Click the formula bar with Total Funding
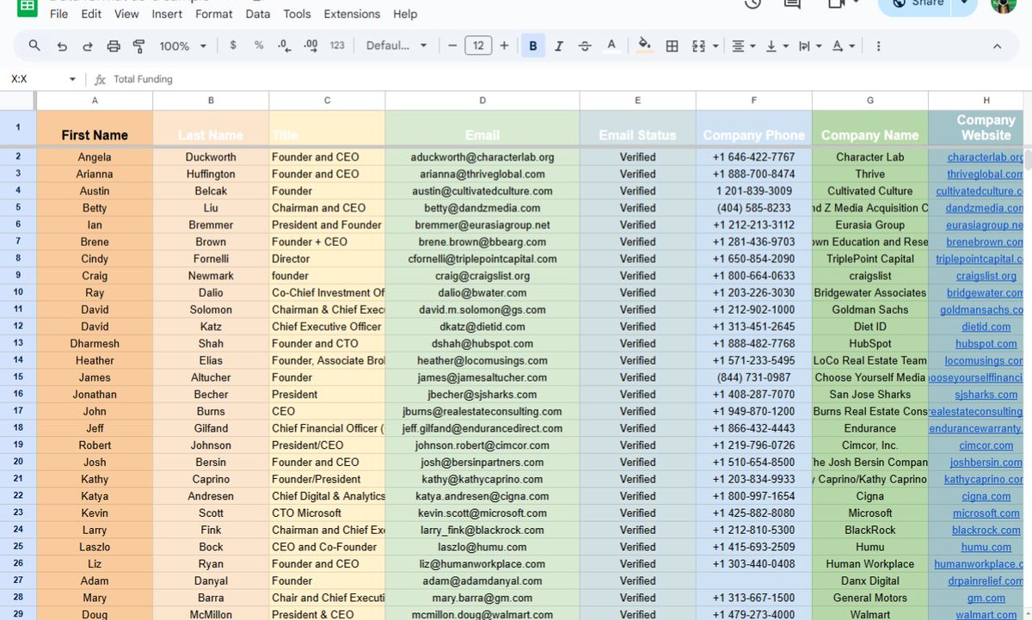 point(568,79)
